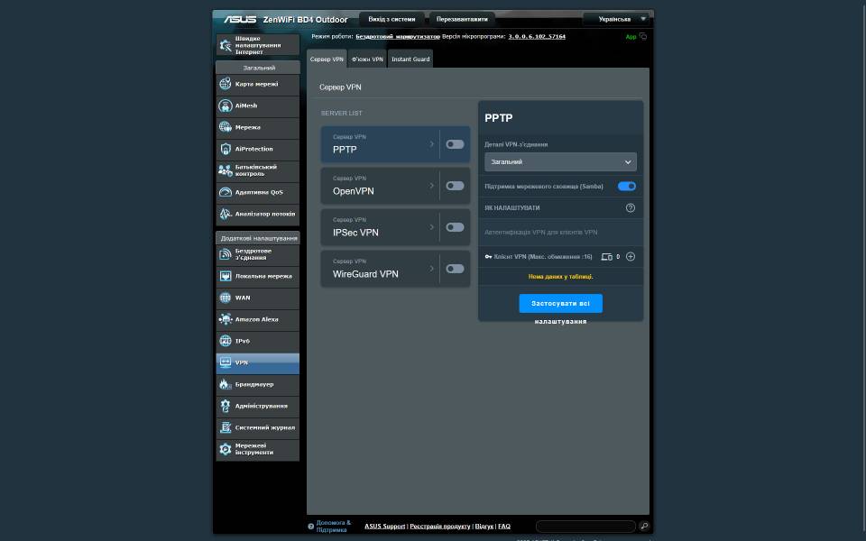Viewport: 866px width, 541px height.
Task: Open the ASUS Support link
Action: (x=384, y=527)
